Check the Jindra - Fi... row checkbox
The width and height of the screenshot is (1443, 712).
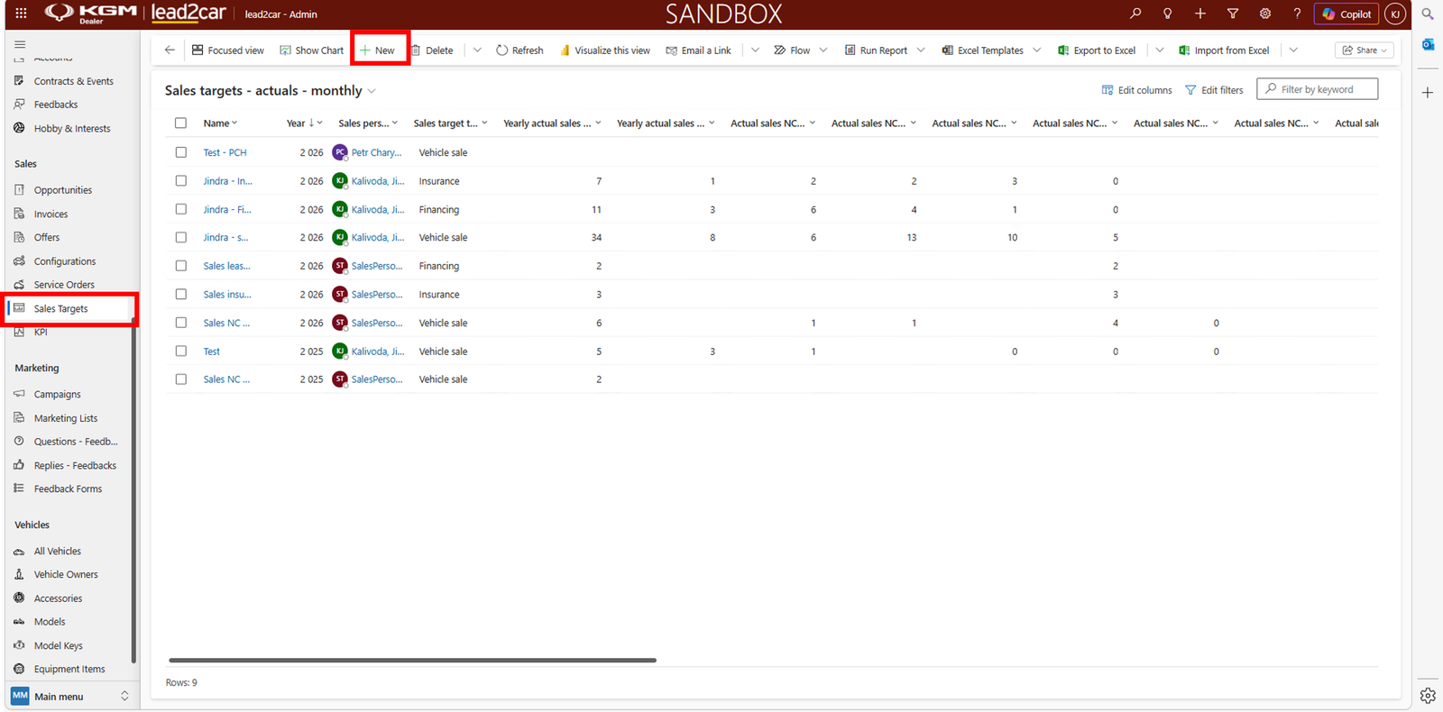181,209
